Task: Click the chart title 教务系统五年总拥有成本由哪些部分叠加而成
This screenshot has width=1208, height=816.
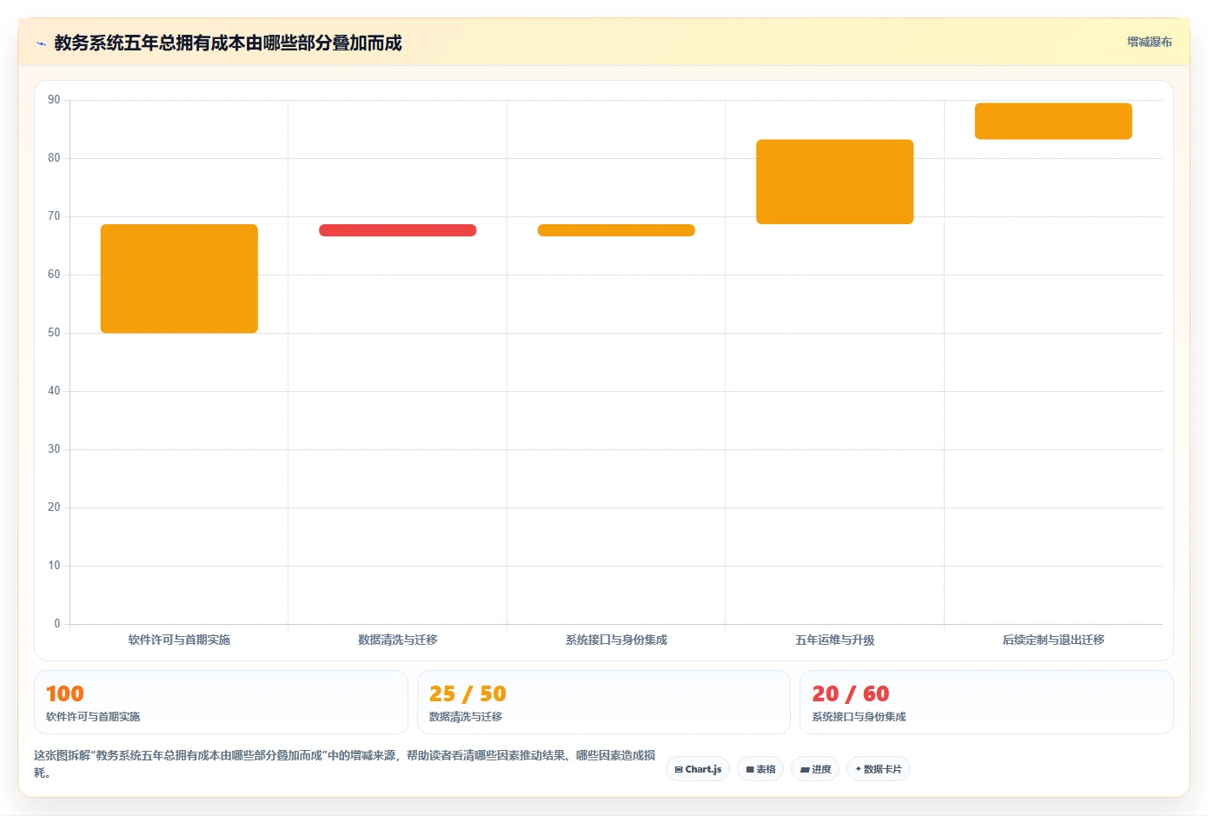Action: click(x=228, y=43)
